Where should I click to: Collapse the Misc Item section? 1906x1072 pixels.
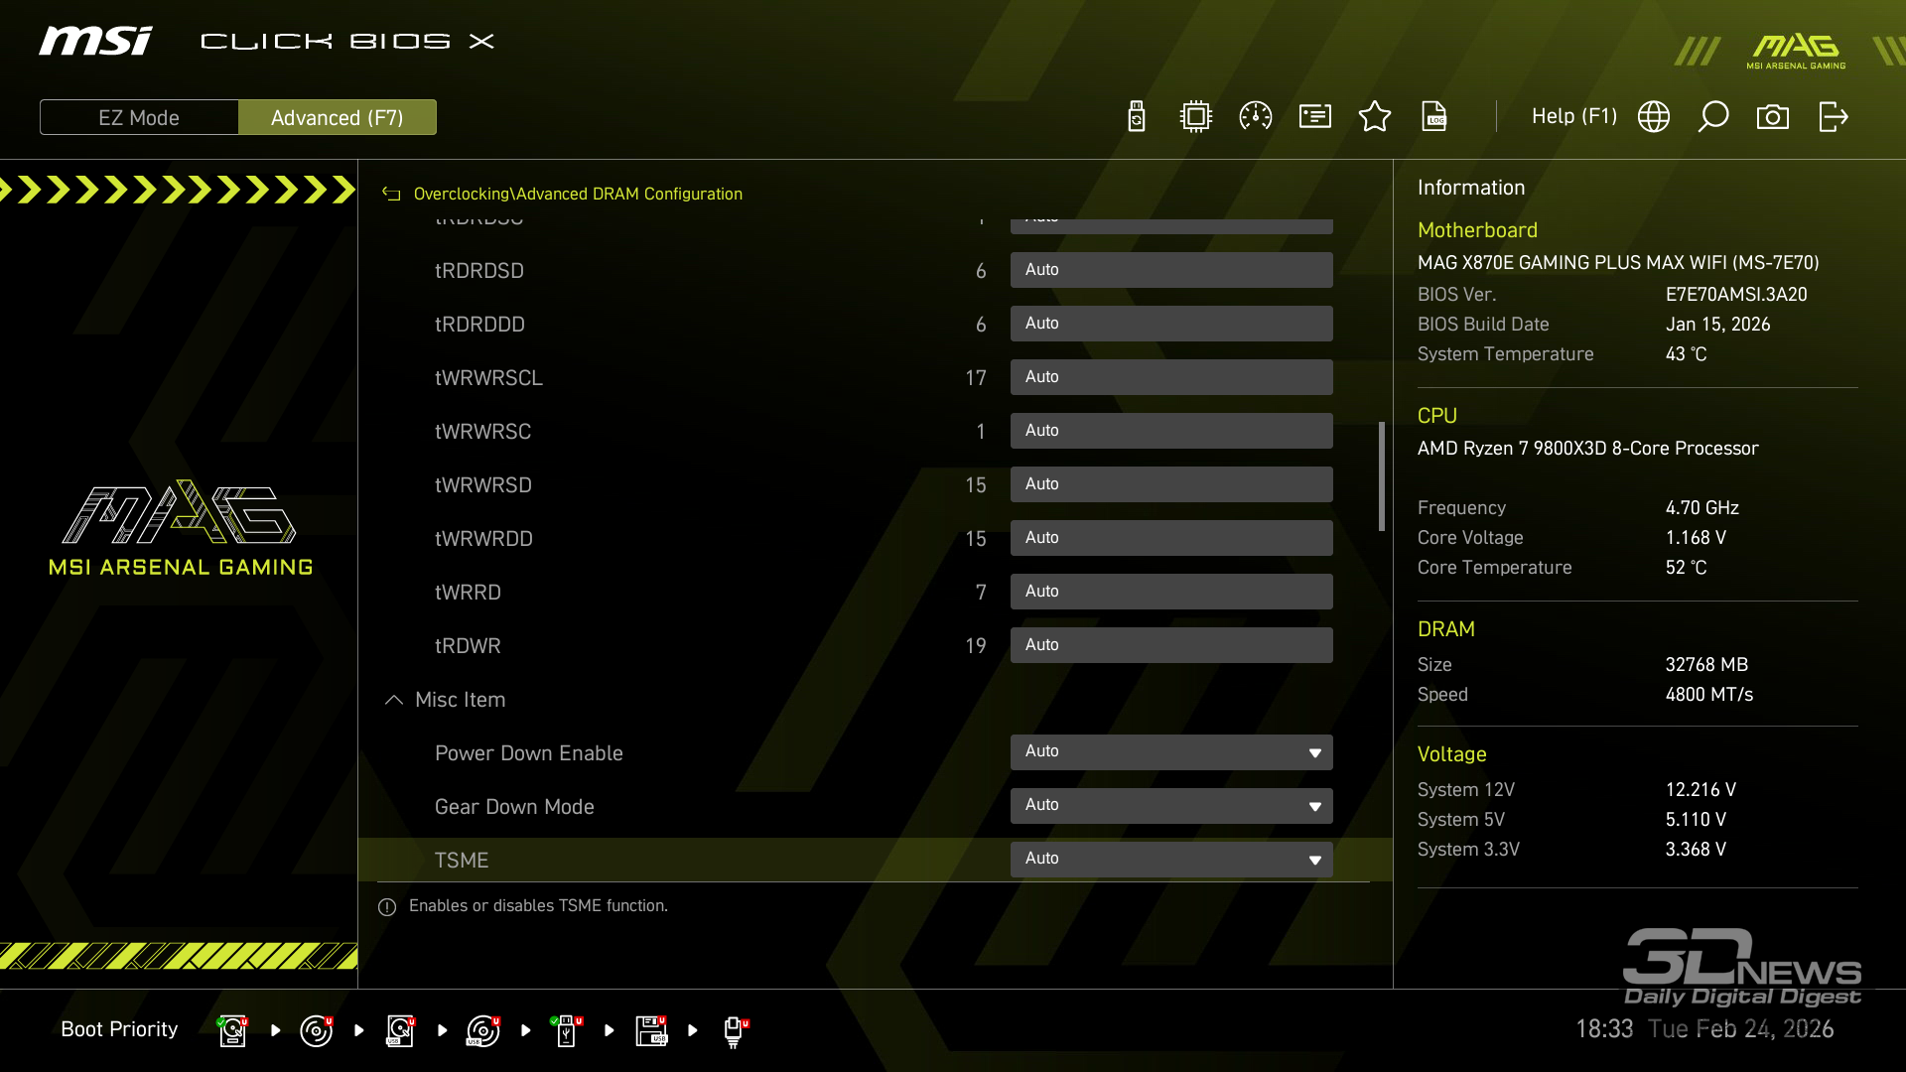click(394, 700)
